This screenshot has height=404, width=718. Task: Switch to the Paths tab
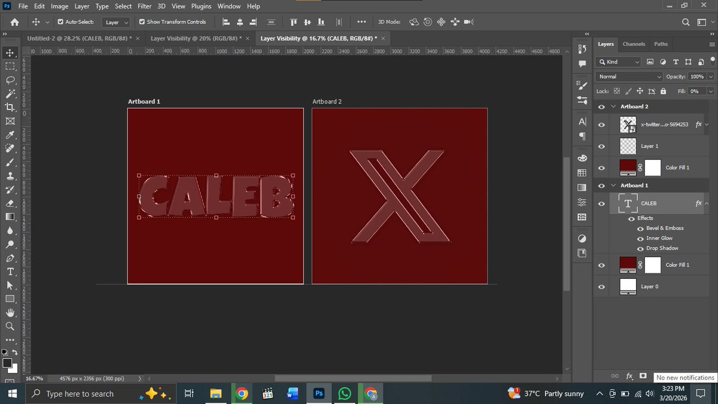pos(661,44)
